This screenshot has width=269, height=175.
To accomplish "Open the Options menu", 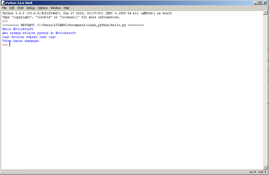I will (x=43, y=8).
